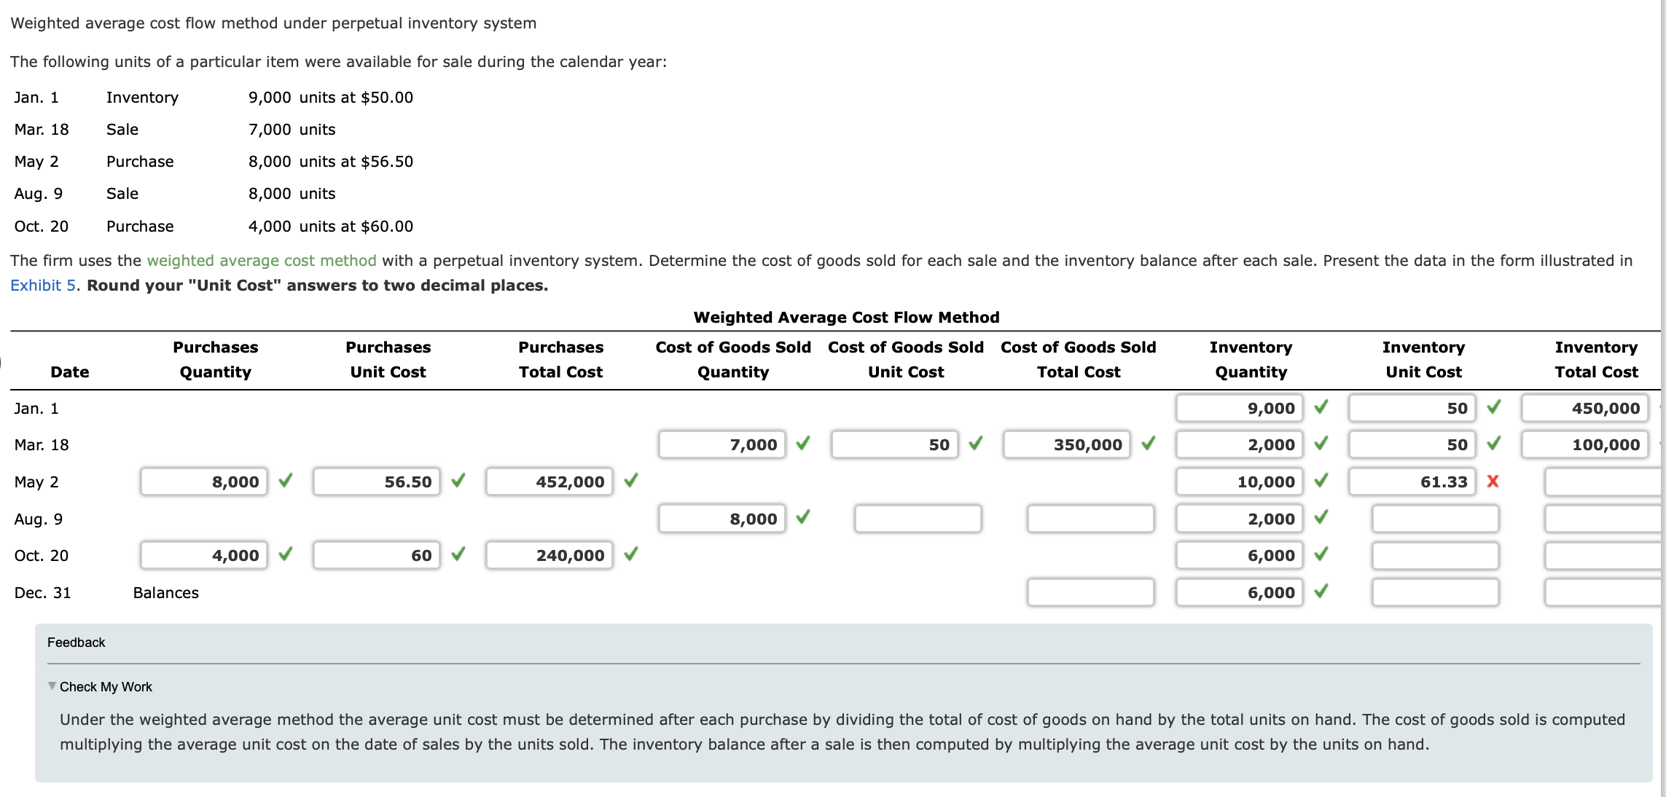This screenshot has height=797, width=1666.
Task: Click the Oct. 20 inventory quantity field 6,000
Action: 1239,555
